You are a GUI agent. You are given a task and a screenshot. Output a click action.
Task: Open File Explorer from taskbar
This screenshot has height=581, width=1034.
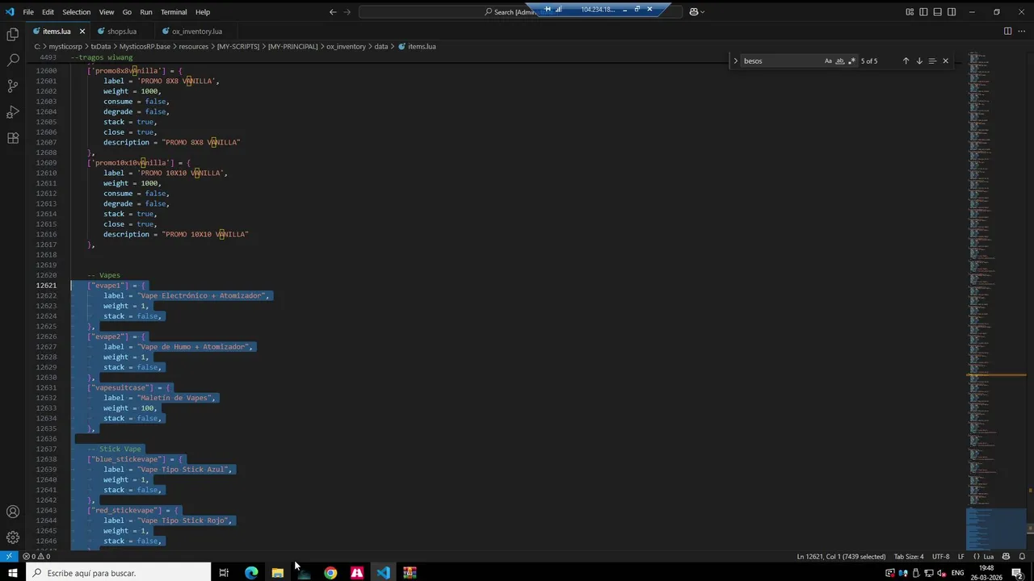[x=277, y=573]
